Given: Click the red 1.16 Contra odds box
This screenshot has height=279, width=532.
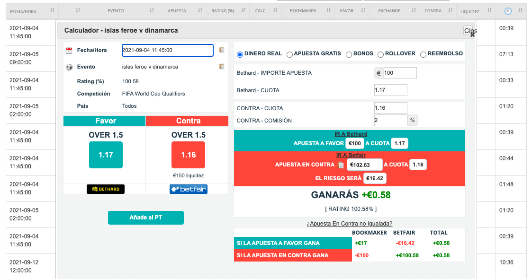Looking at the screenshot, I should pyautogui.click(x=188, y=155).
